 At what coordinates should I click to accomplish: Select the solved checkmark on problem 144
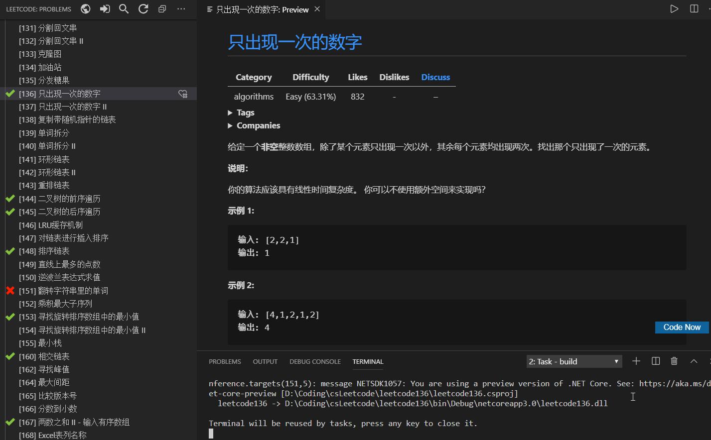click(x=10, y=198)
